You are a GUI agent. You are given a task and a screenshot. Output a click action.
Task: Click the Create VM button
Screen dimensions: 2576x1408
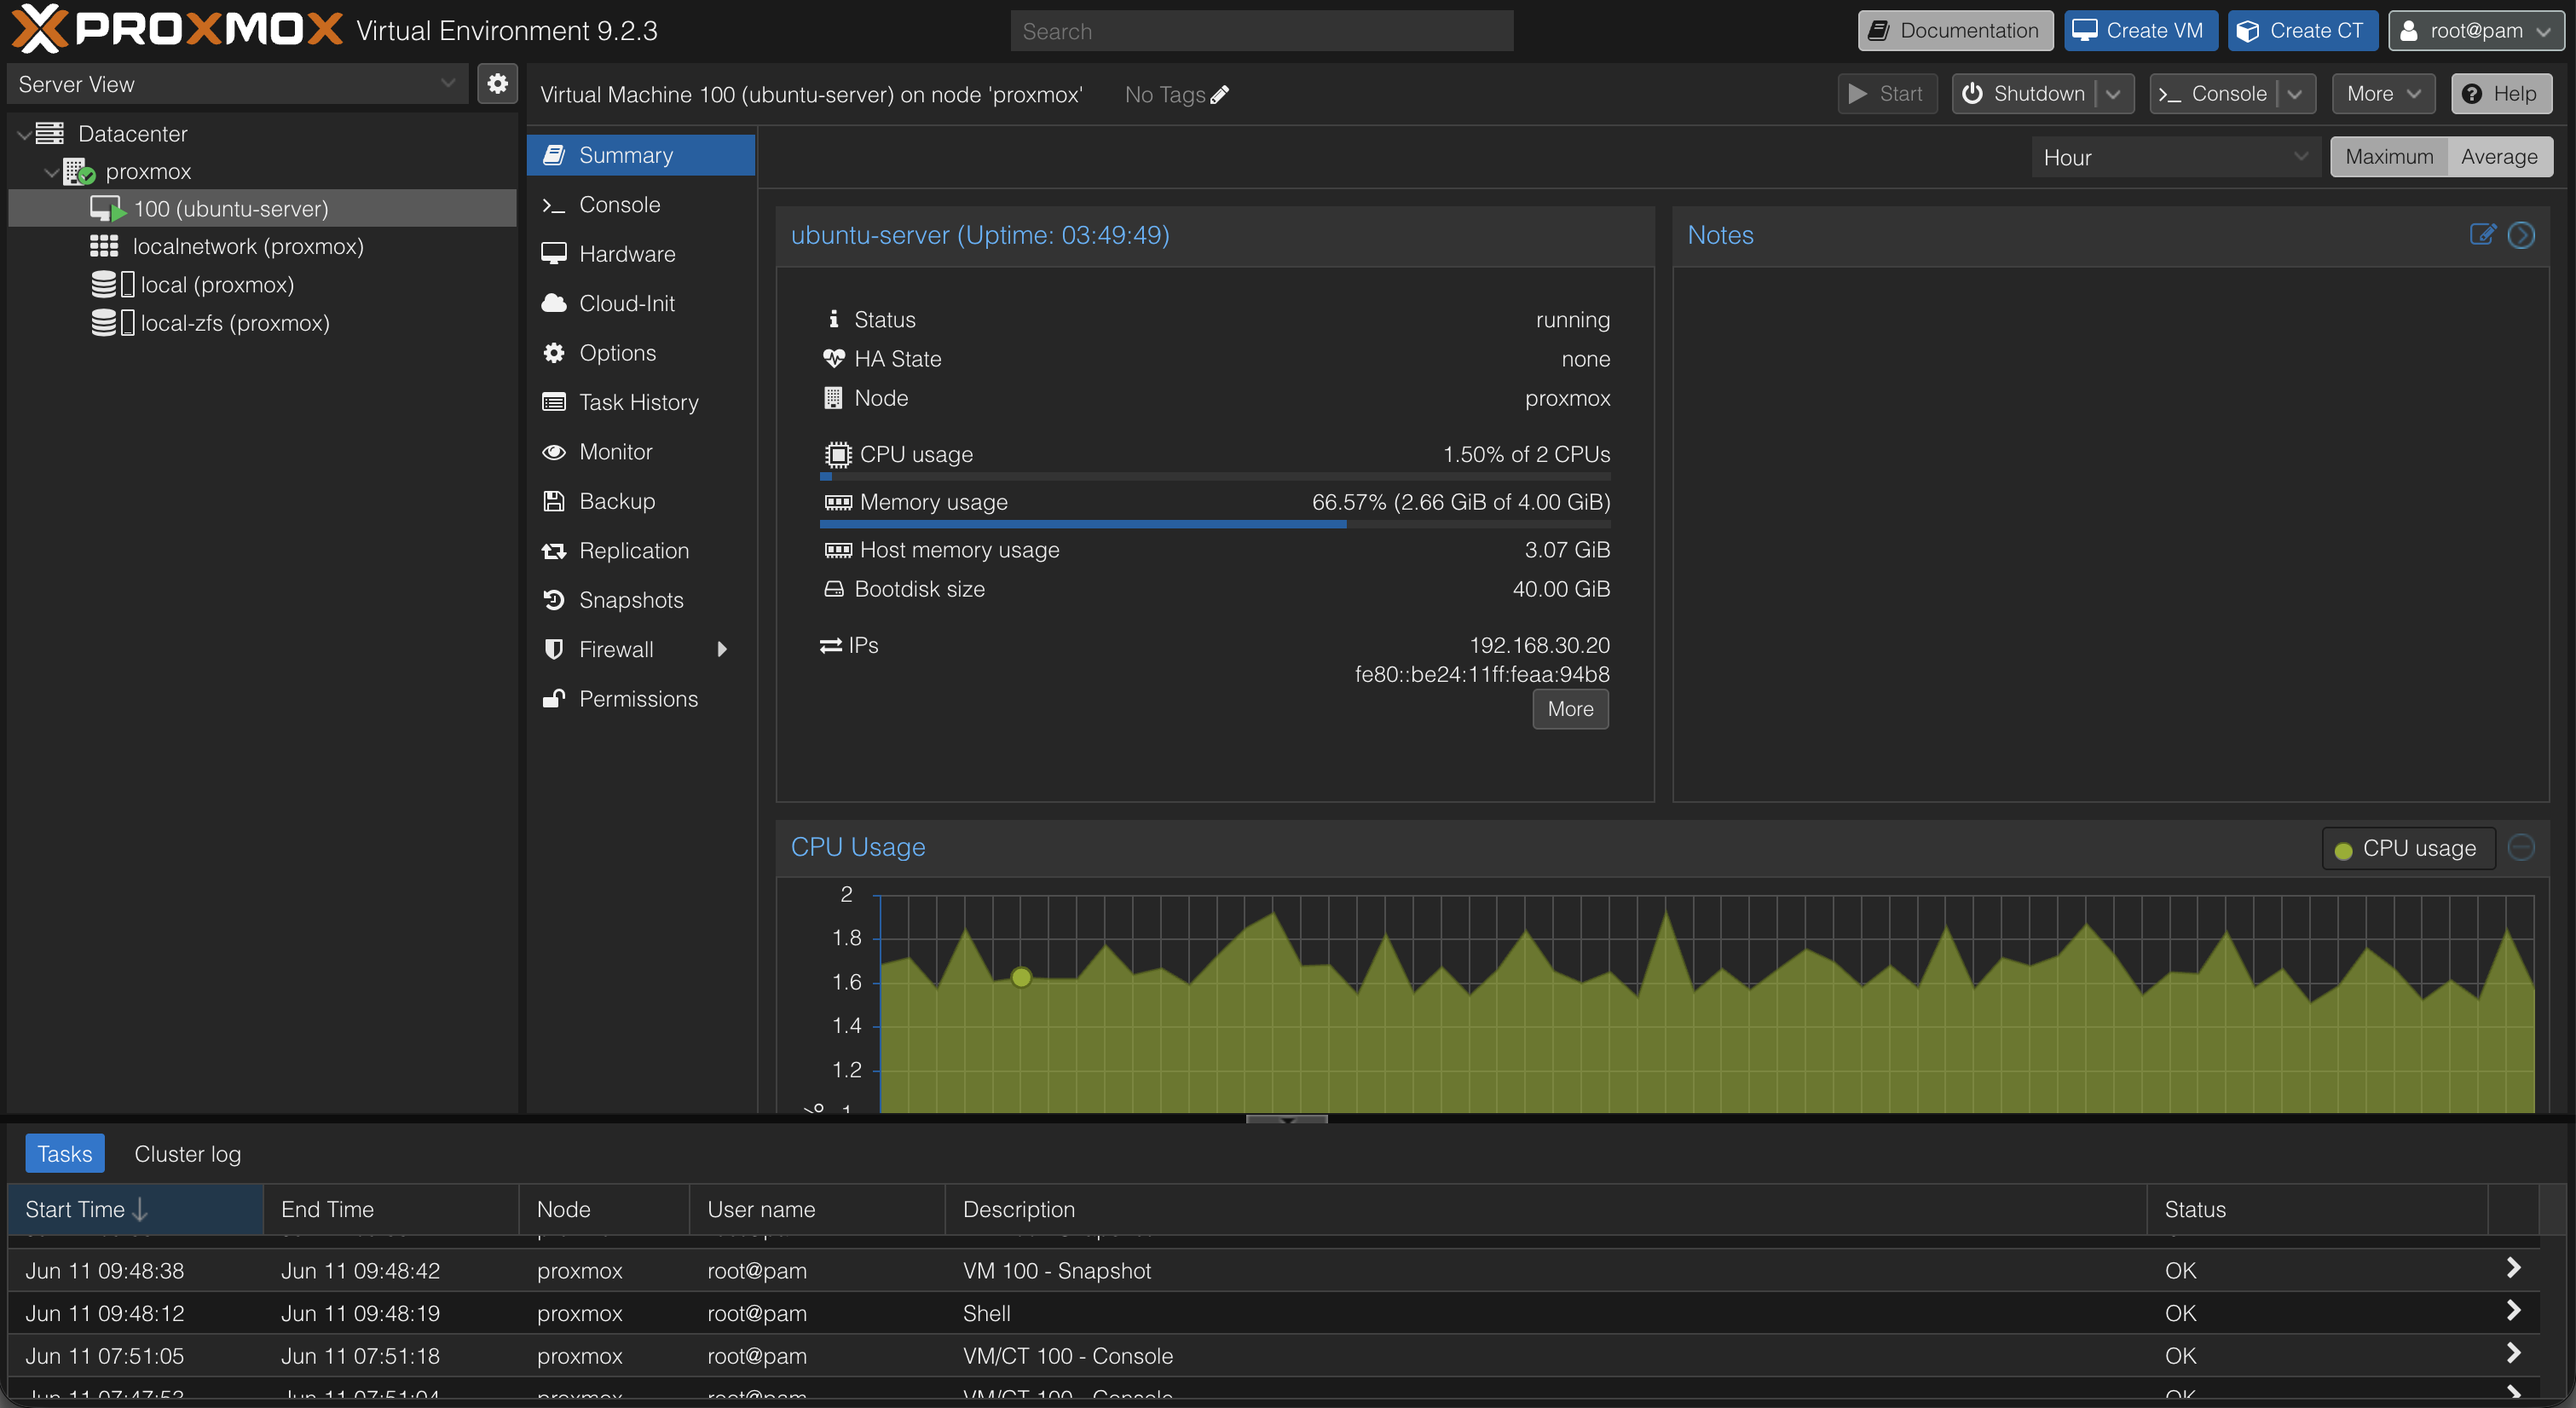coord(2141,31)
